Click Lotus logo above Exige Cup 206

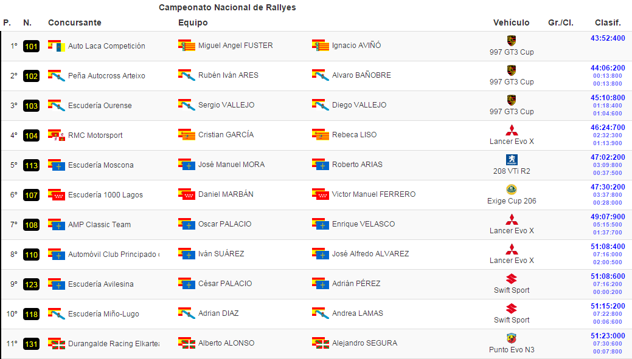pos(512,190)
